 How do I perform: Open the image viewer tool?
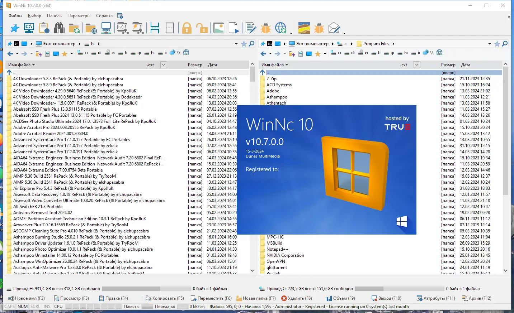(219, 28)
